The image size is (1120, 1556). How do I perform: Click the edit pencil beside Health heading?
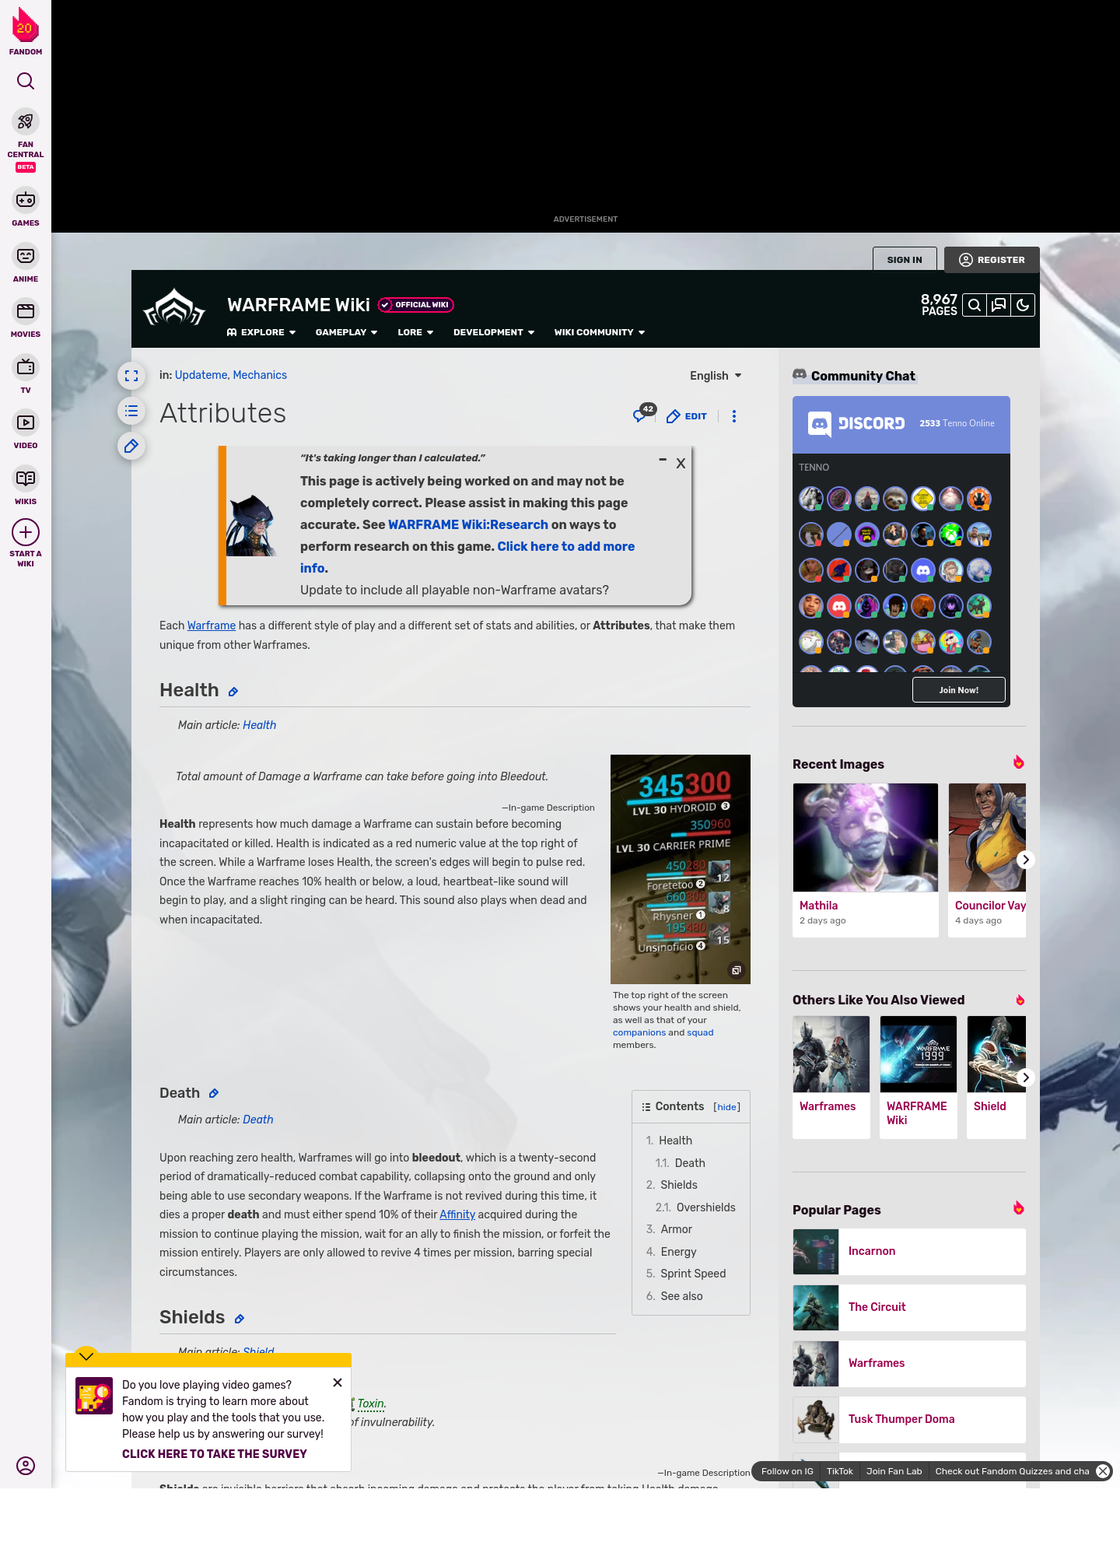point(233,692)
